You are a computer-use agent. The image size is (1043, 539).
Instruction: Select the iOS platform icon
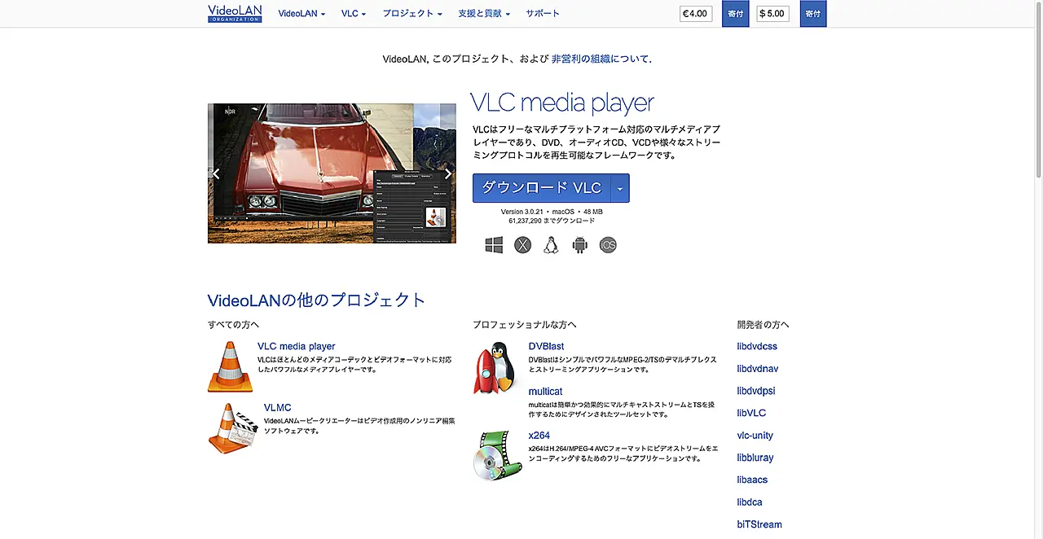point(608,245)
